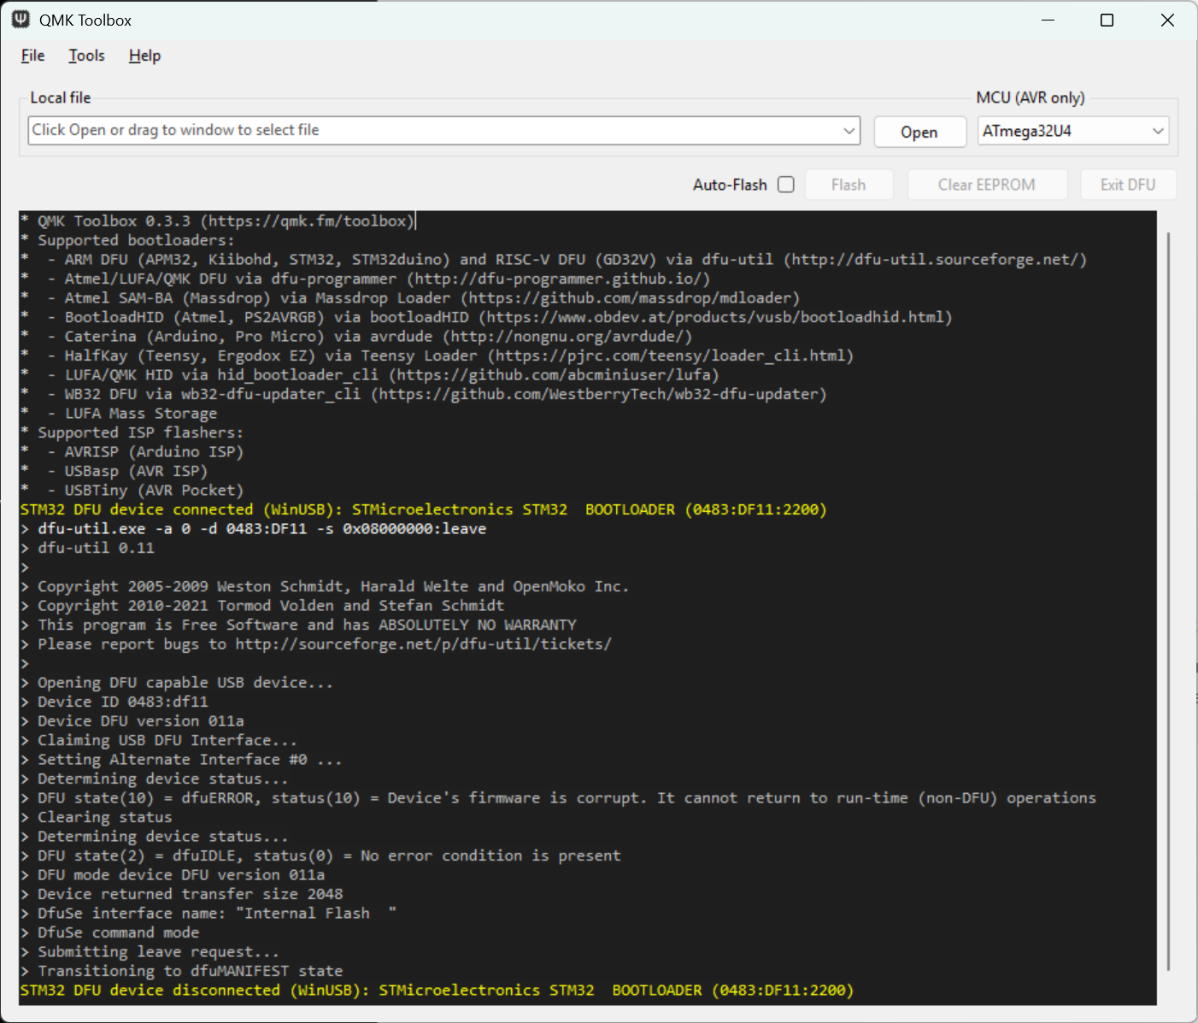Click the STM32 DFU device connected line

(423, 509)
